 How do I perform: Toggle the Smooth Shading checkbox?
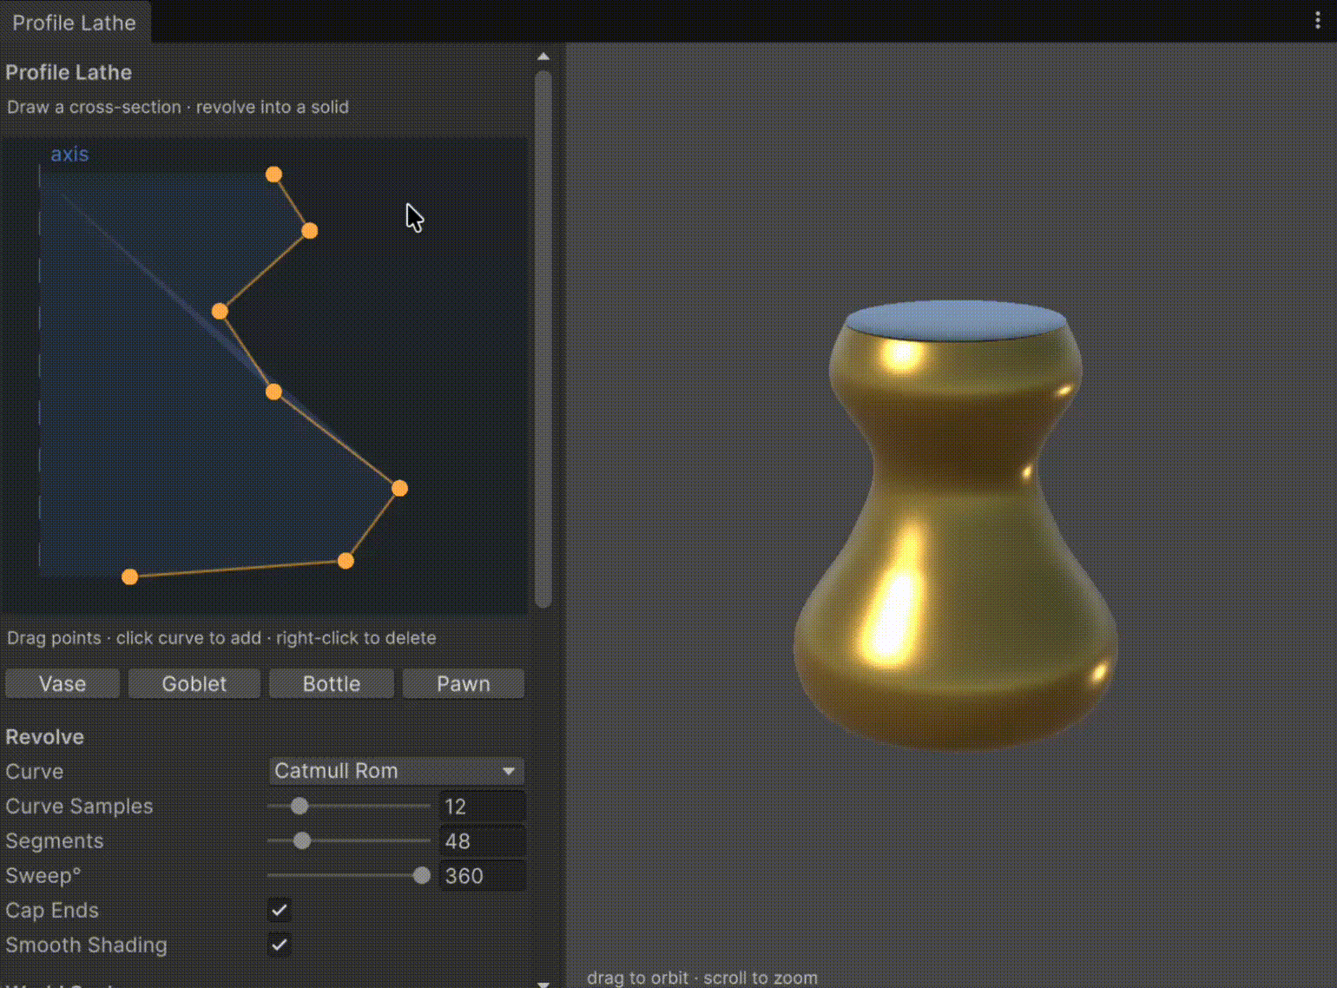click(280, 945)
